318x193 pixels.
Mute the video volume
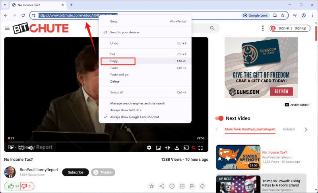click(31, 148)
